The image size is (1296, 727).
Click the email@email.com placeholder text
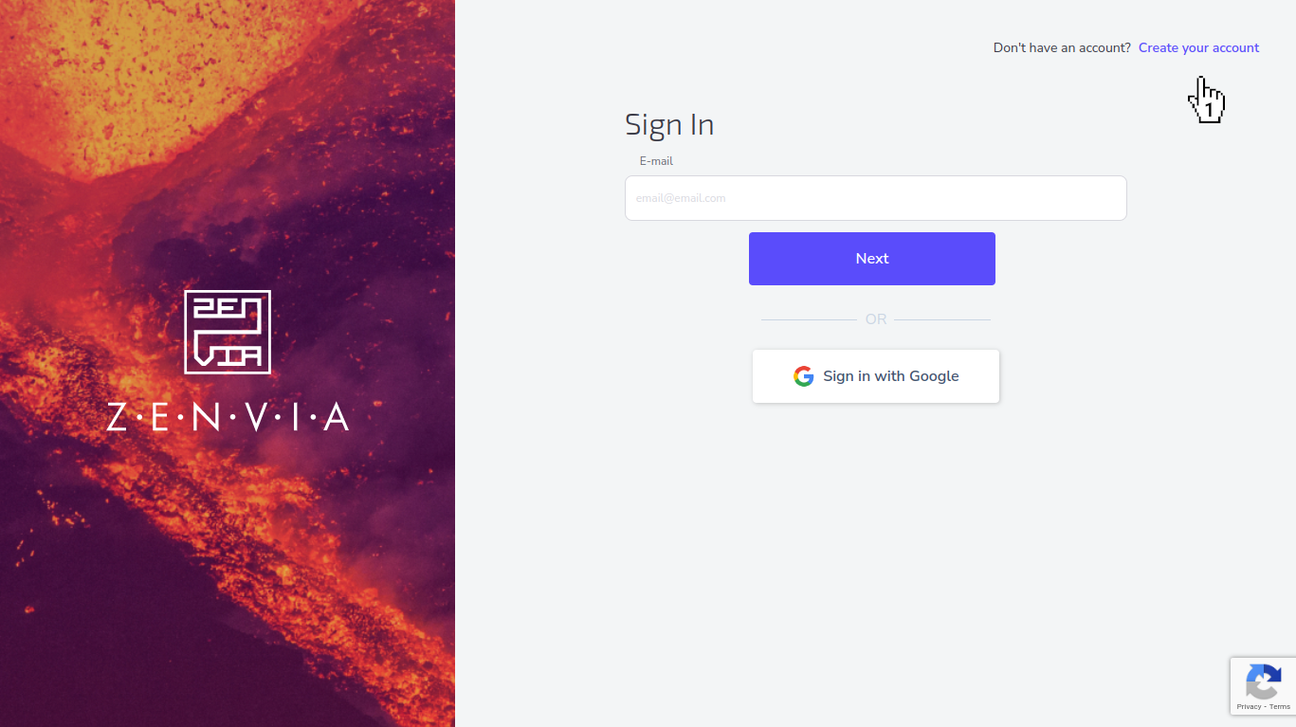681,198
